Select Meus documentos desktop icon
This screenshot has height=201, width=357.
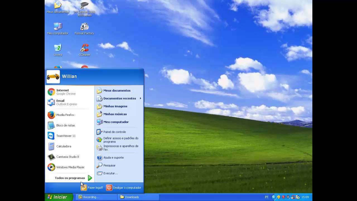58,7
